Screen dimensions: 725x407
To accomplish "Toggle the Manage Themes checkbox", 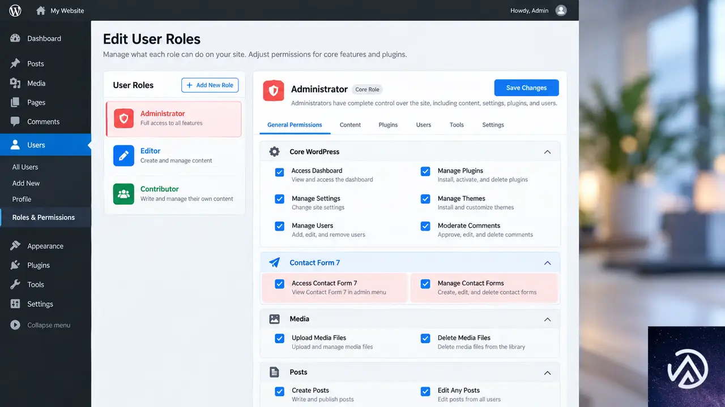I will pos(425,199).
